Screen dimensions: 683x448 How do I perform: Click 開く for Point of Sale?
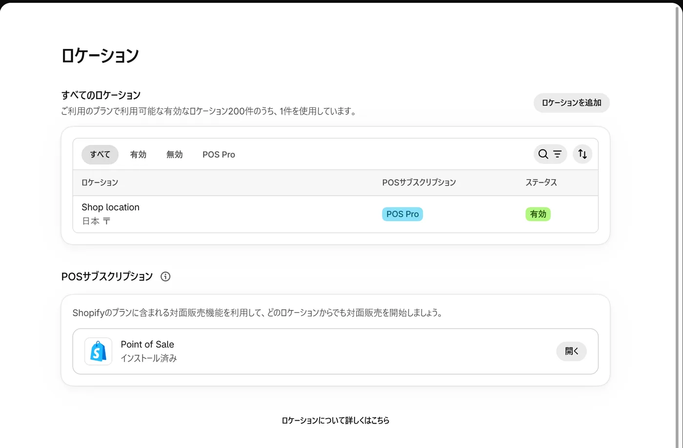(571, 351)
